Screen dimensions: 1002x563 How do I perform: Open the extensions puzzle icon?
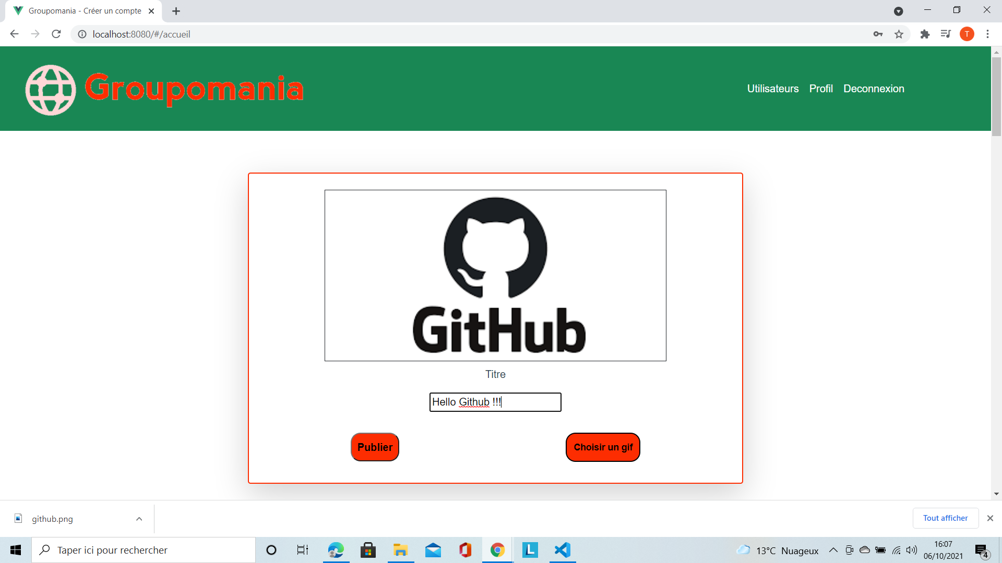coord(925,34)
